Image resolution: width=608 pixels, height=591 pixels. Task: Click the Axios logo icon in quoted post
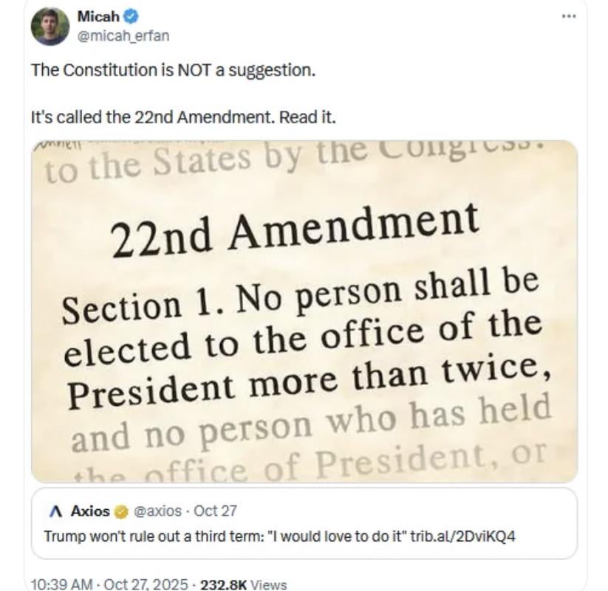[x=54, y=511]
